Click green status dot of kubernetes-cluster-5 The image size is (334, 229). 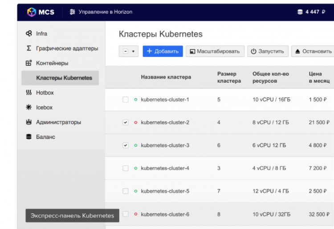coord(136,191)
